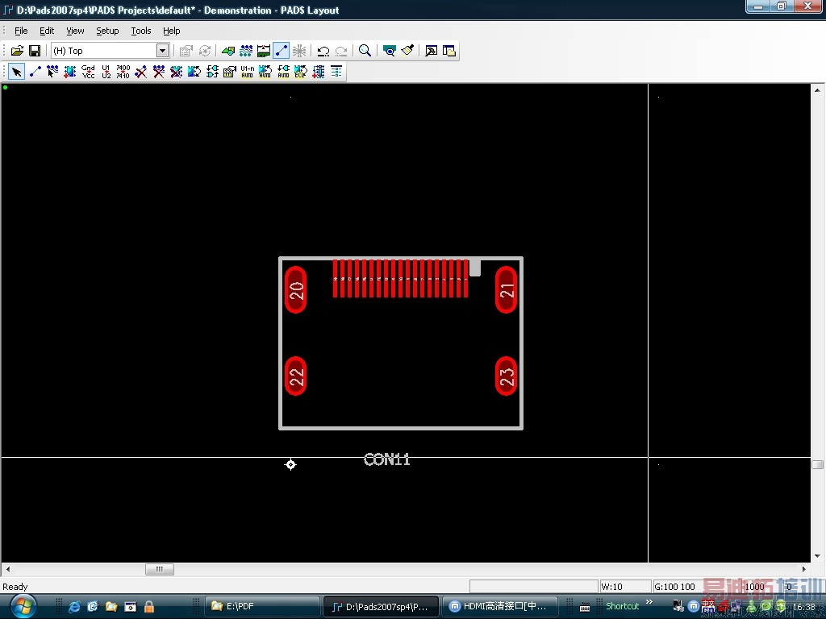The image size is (826, 619).
Task: Expand the hidden taskbar toolbar chevron
Action: click(649, 603)
